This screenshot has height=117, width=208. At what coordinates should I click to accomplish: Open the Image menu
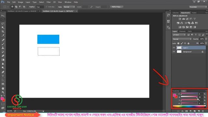20,2
